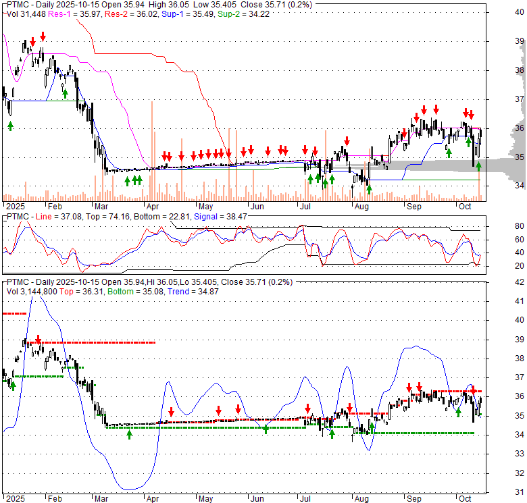Click the 60 level on oscillator axis
The height and width of the screenshot is (503, 527).
point(520,240)
